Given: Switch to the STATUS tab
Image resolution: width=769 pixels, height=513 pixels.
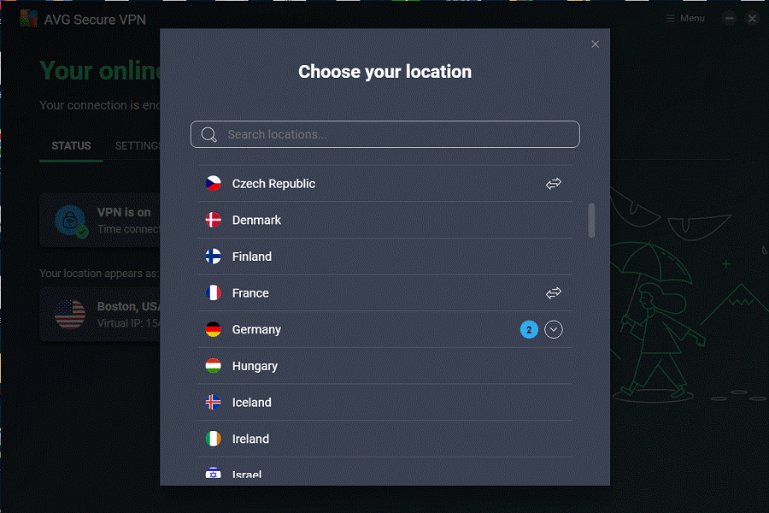Looking at the screenshot, I should tap(71, 146).
